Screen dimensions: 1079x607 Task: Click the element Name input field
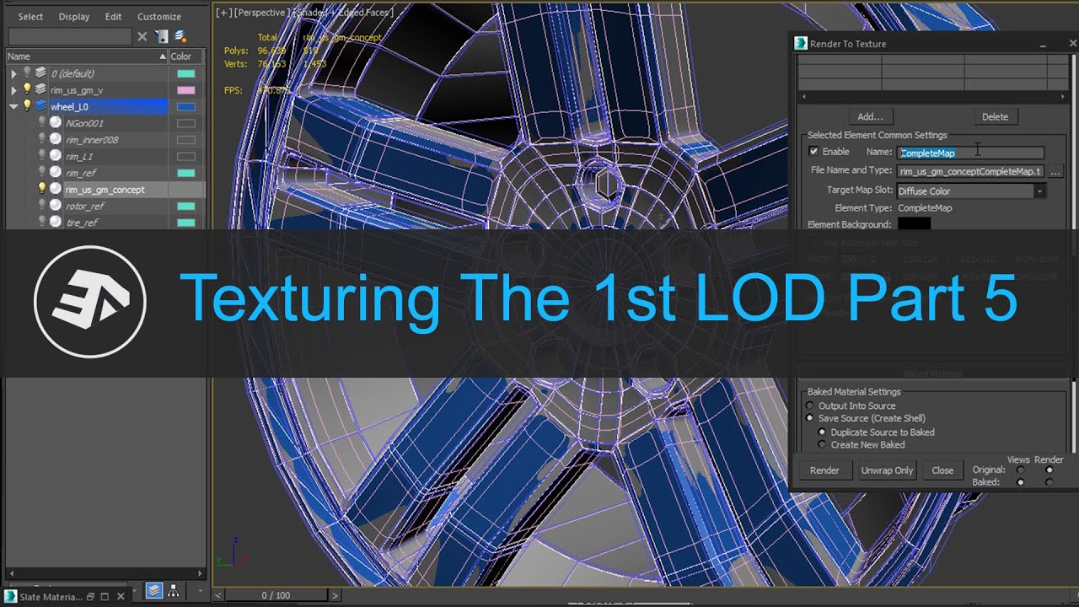(971, 153)
